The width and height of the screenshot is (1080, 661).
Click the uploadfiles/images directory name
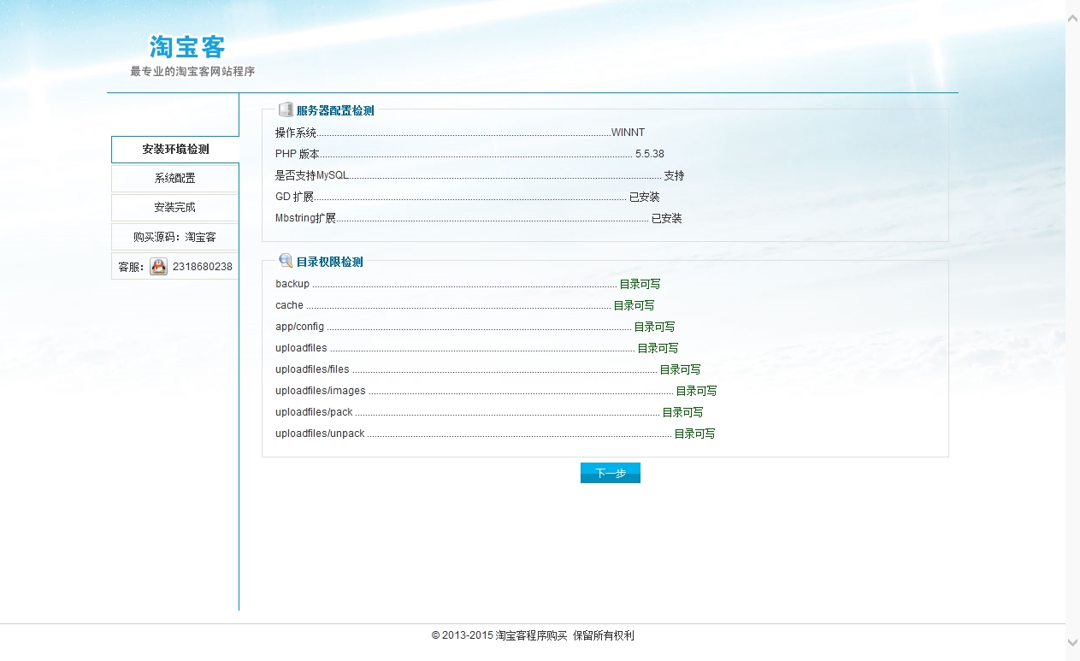pos(321,391)
